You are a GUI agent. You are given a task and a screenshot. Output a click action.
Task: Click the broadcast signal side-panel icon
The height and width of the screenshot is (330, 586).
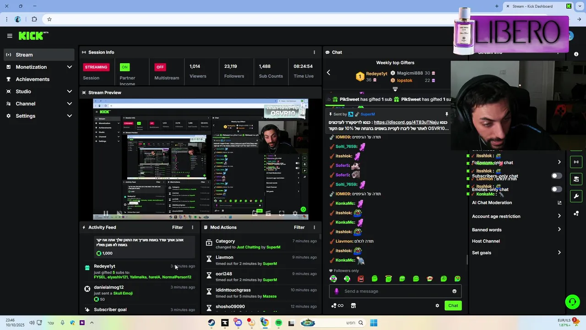pos(576,162)
